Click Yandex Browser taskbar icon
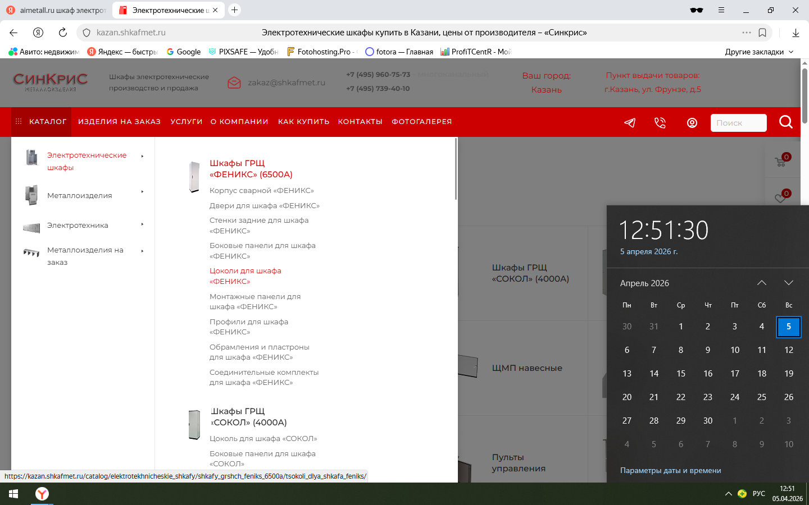 tap(42, 494)
